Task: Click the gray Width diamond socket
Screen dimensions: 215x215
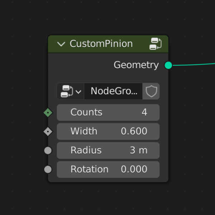Action: [48, 132]
